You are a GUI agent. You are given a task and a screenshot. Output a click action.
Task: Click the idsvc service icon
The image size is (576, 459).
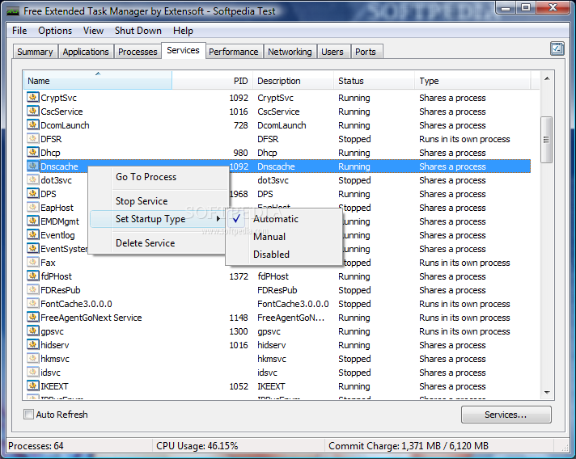coord(32,372)
